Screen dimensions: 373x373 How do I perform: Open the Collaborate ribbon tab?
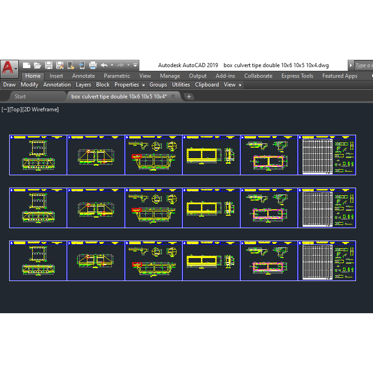coord(258,76)
